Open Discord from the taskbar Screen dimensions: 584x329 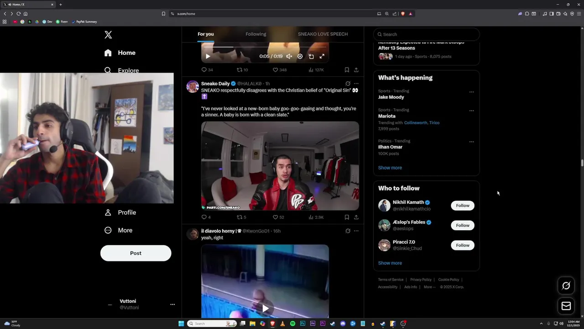(343, 324)
